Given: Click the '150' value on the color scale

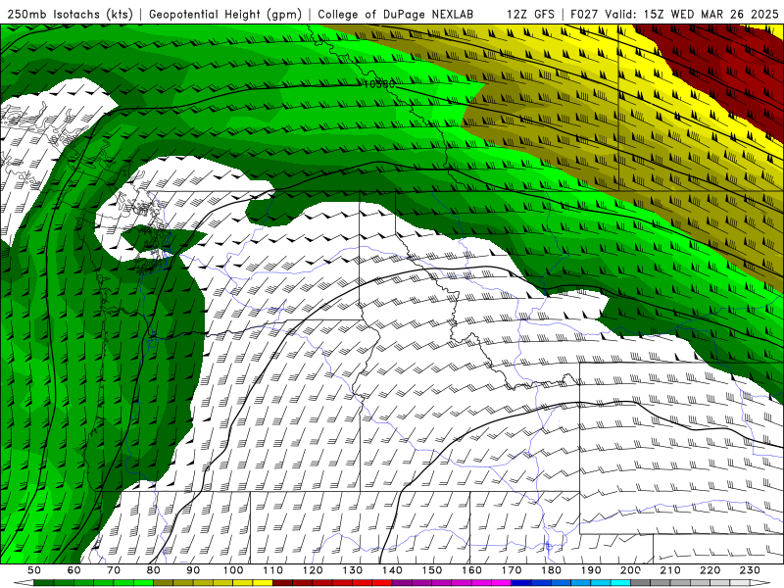Looking at the screenshot, I should click(432, 570).
